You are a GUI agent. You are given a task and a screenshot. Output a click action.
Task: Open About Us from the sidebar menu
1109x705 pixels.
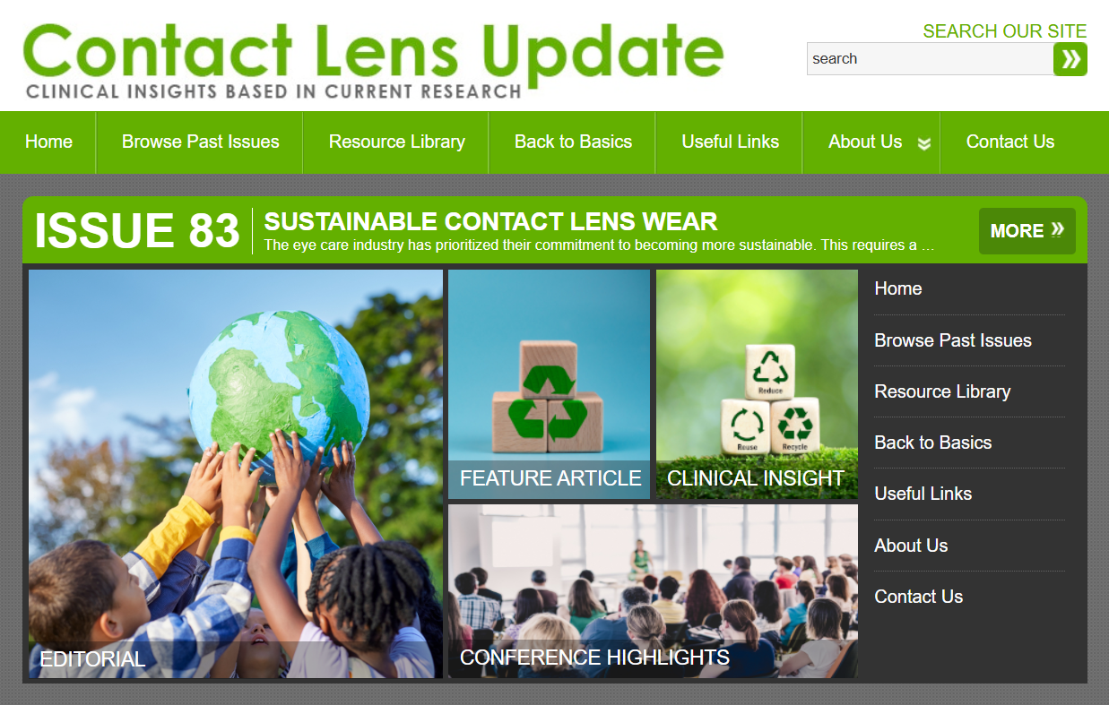point(911,546)
